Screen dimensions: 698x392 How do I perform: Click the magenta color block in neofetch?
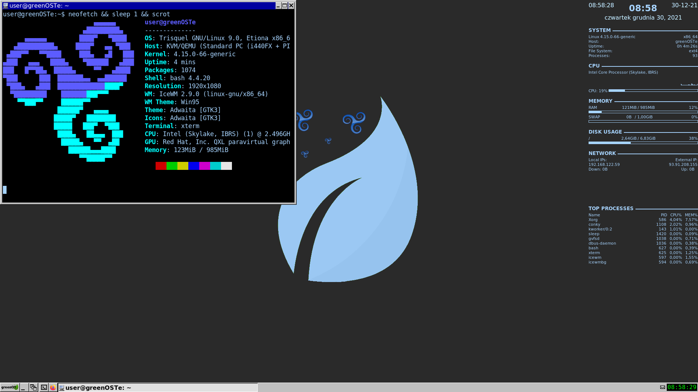[x=204, y=166]
